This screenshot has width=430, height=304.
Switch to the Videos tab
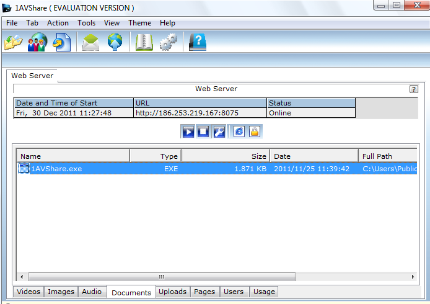[x=29, y=292]
